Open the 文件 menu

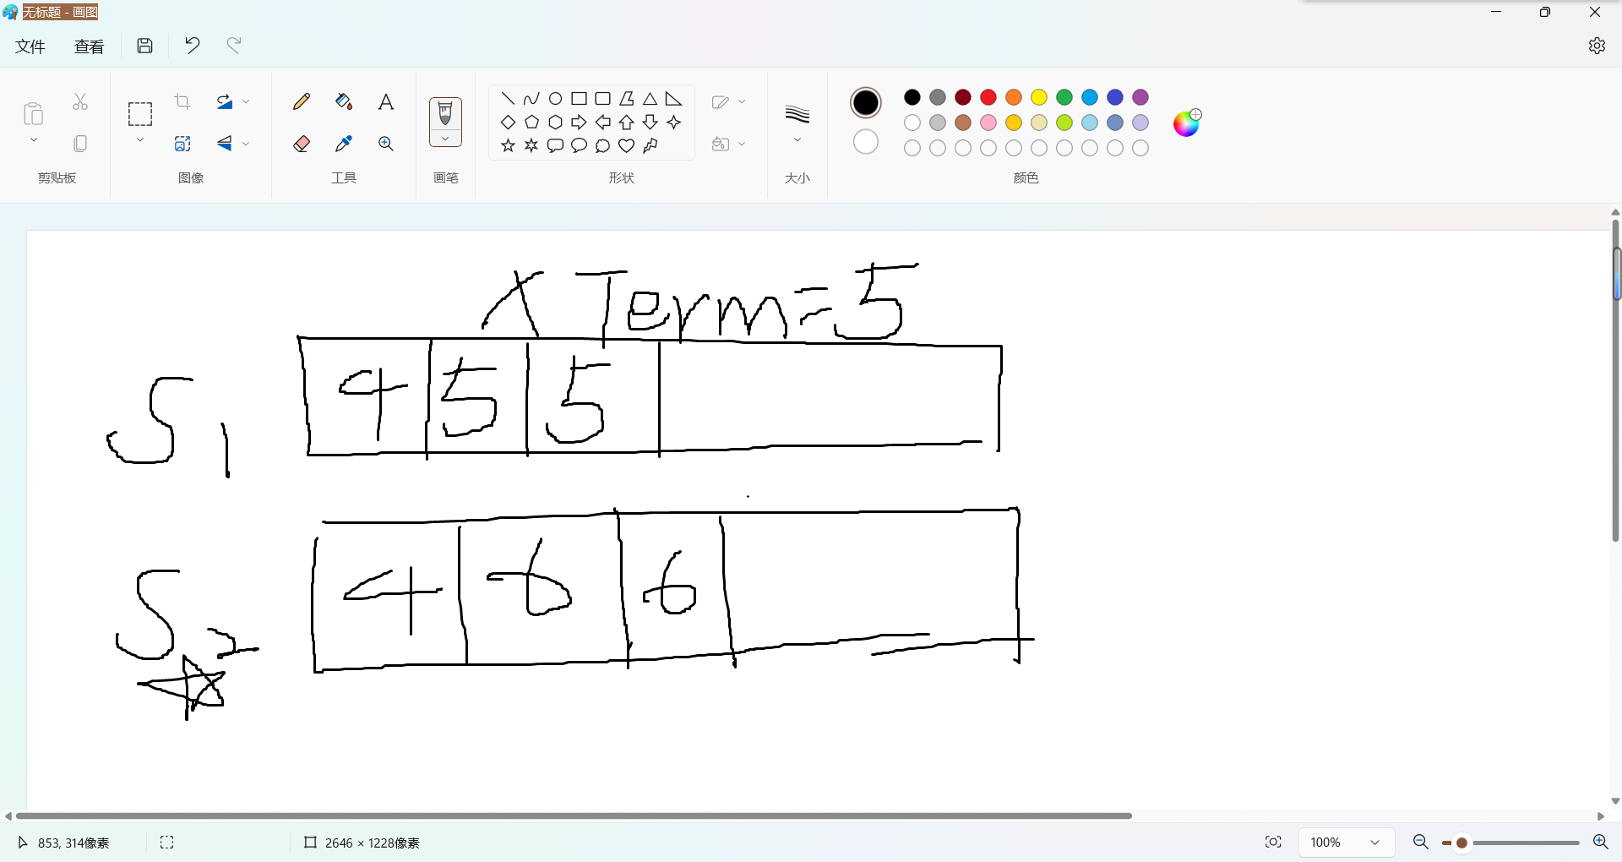[x=30, y=46]
